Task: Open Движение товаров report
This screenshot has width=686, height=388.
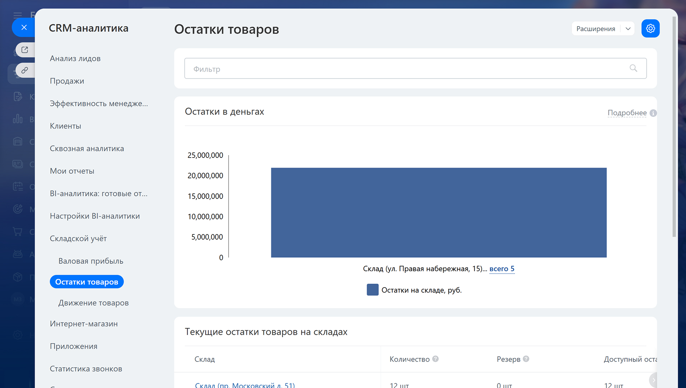Action: pyautogui.click(x=93, y=303)
